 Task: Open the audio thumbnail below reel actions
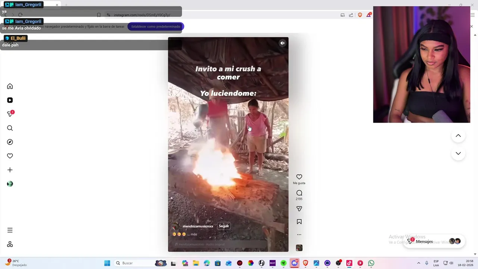[x=299, y=248]
